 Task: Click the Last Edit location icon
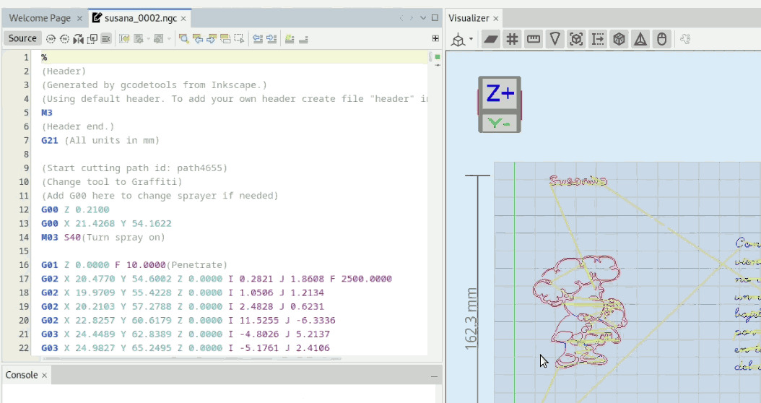pyautogui.click(x=125, y=39)
